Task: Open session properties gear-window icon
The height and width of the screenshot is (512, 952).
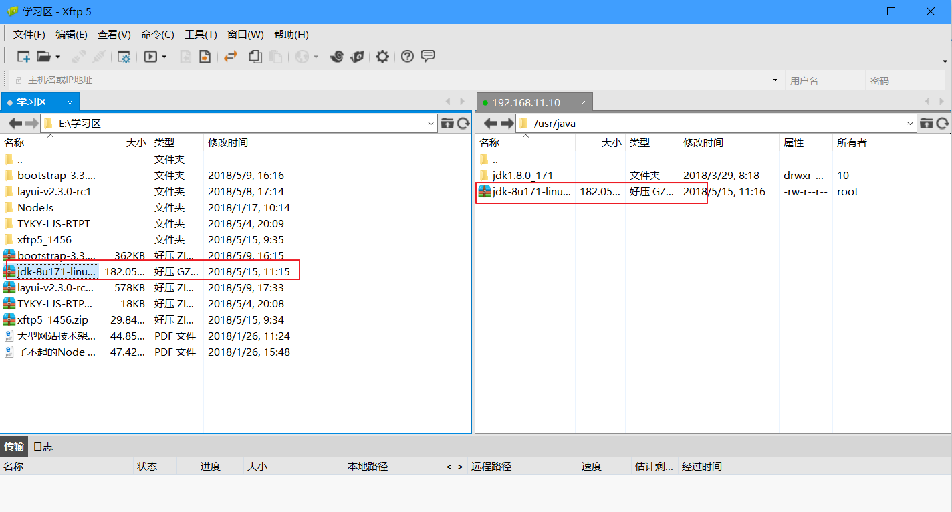Action: [x=124, y=57]
